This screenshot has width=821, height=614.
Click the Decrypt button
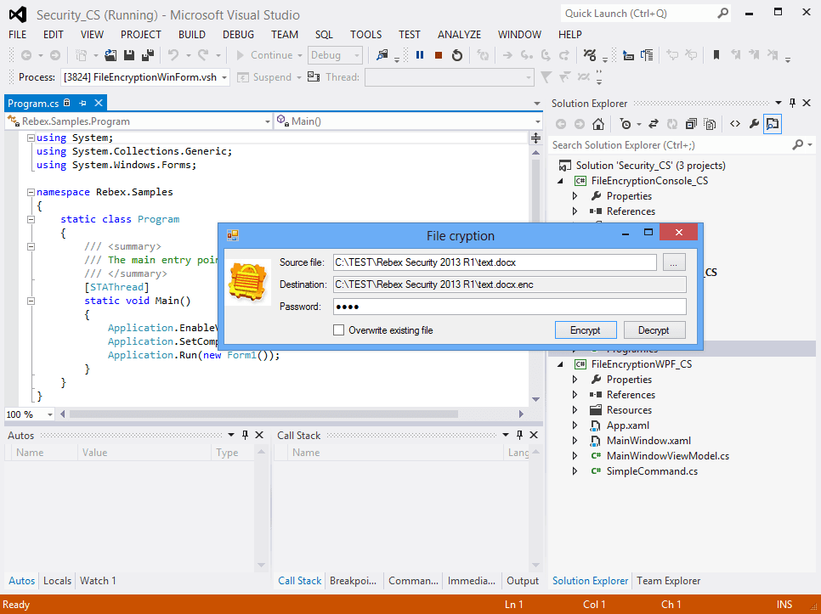tap(654, 330)
